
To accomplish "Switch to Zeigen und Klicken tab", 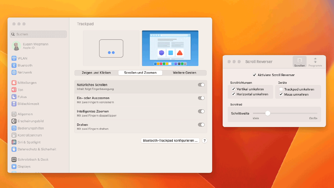I will [96, 73].
